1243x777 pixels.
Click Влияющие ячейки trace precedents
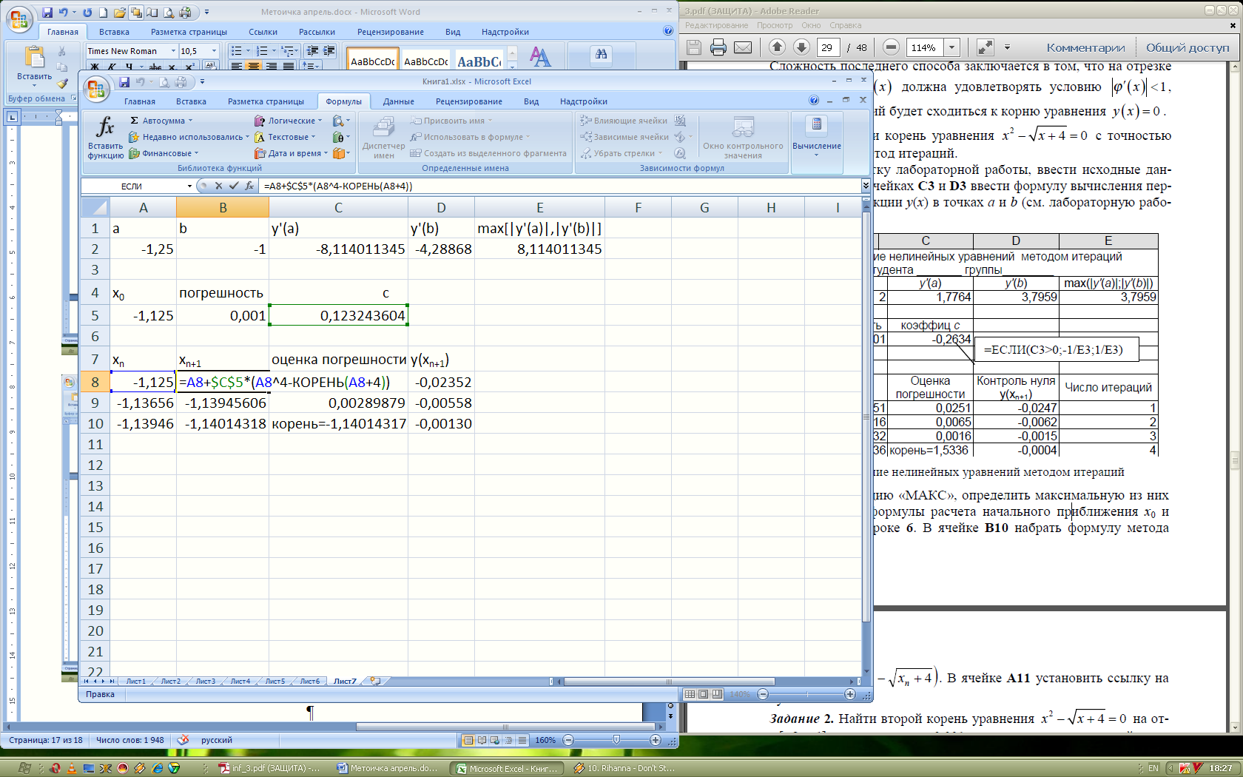624,121
